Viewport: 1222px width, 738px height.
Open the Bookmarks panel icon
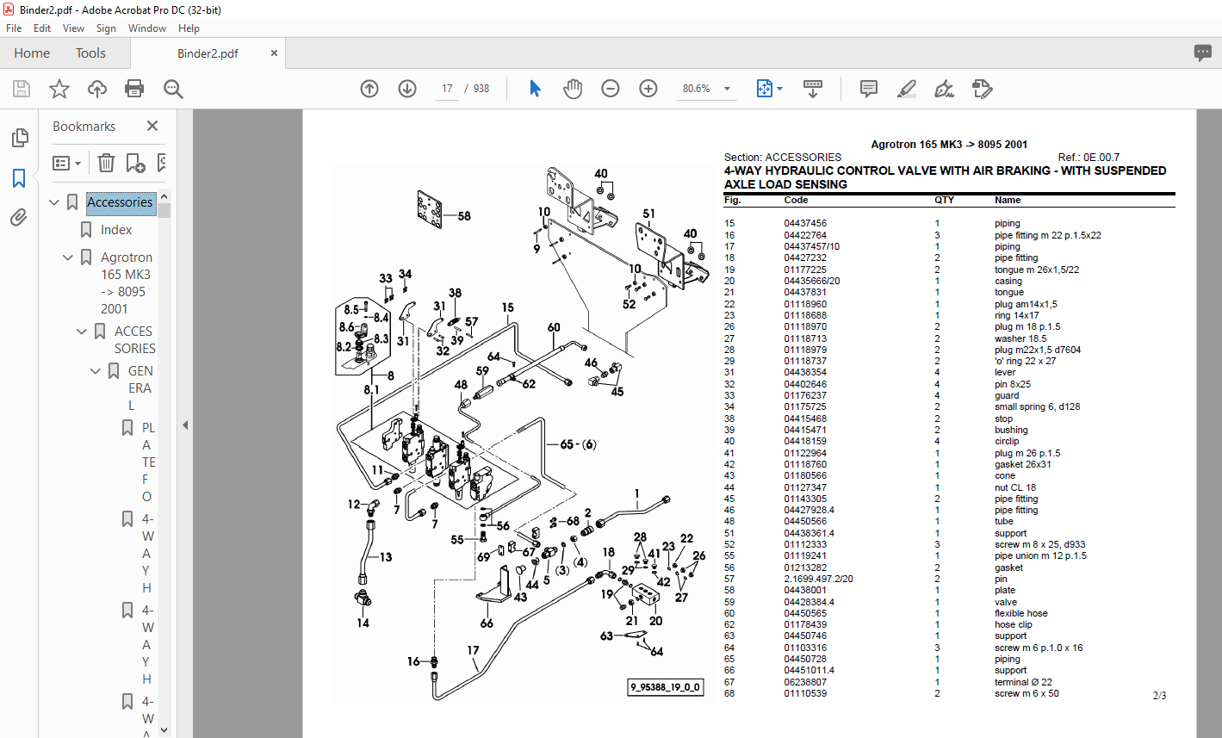[19, 178]
